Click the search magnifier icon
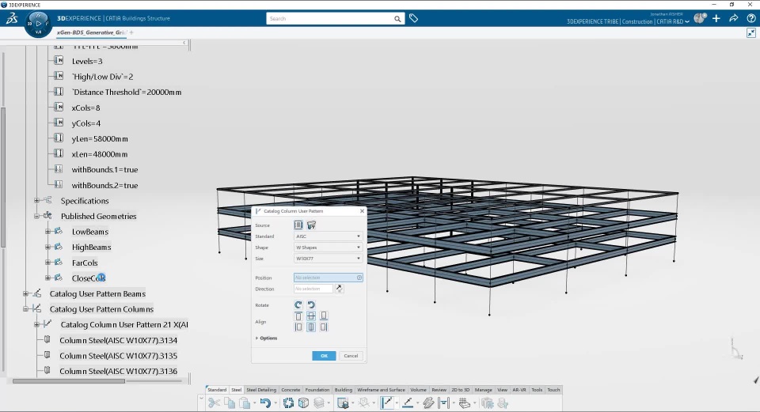This screenshot has height=412, width=760. [397, 19]
